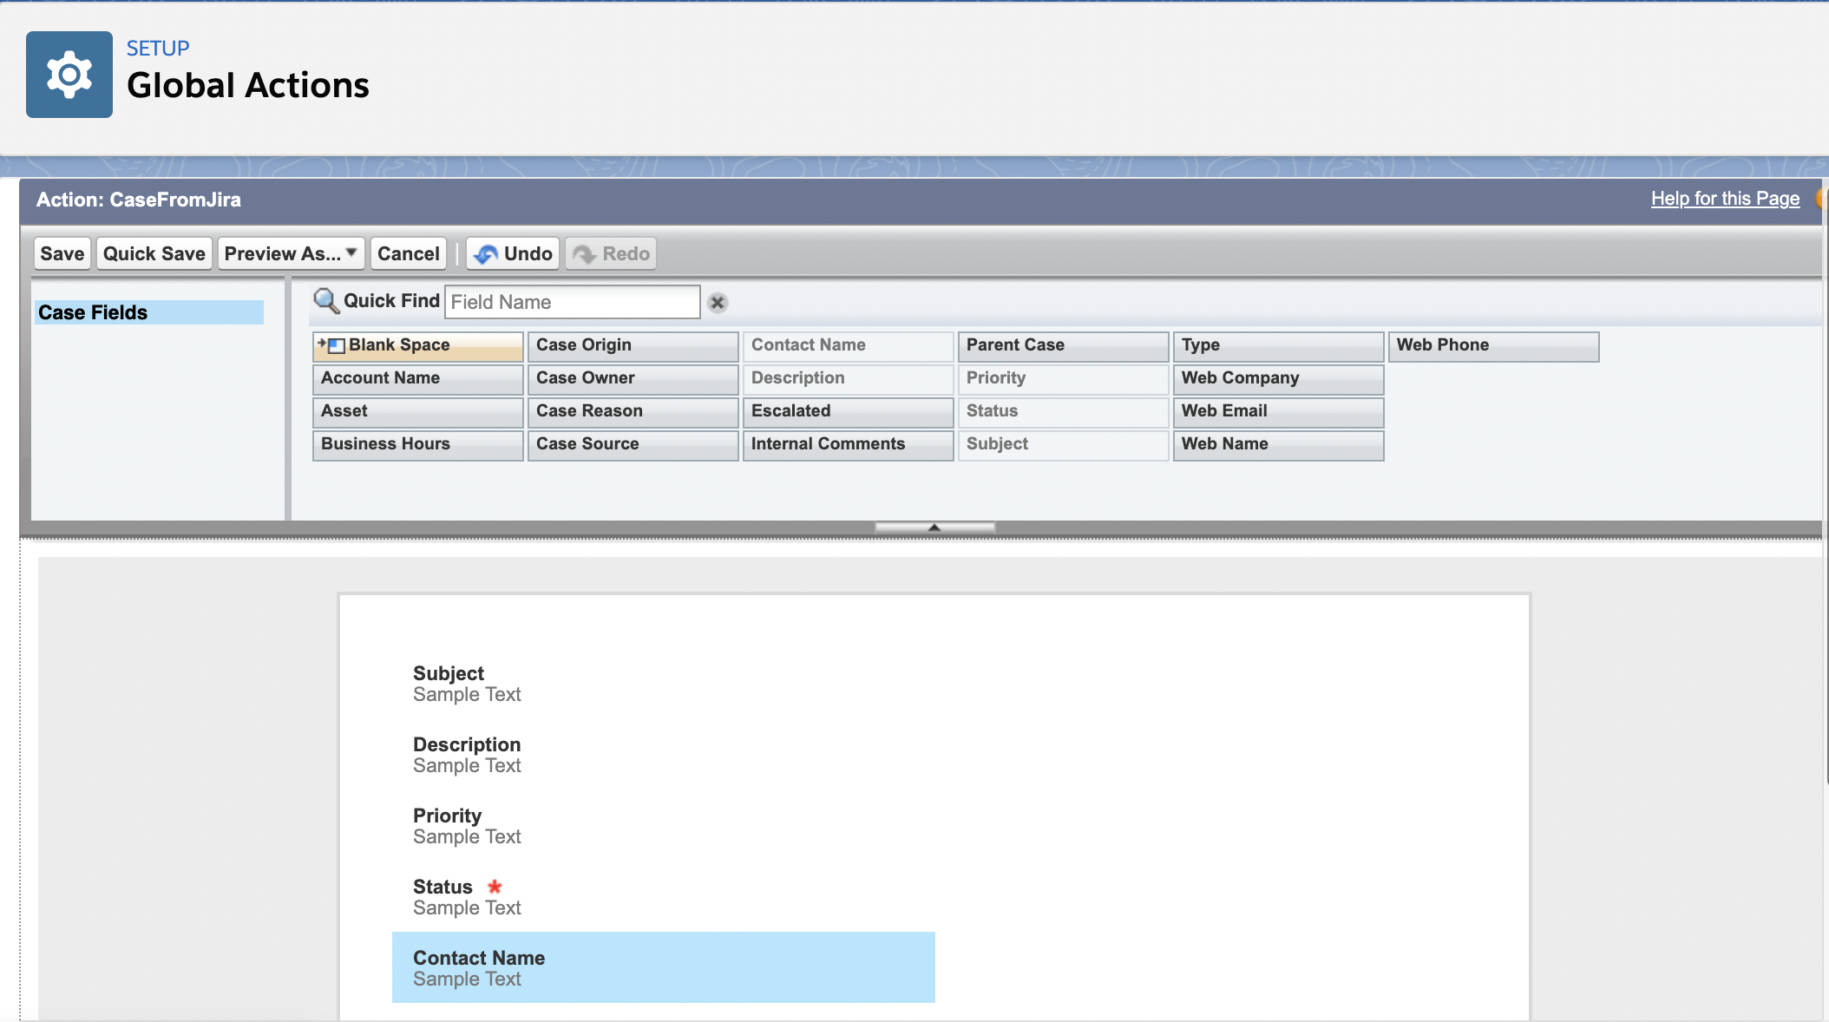Click the Contact Name field in the layout
The width and height of the screenshot is (1829, 1022).
pos(663,967)
